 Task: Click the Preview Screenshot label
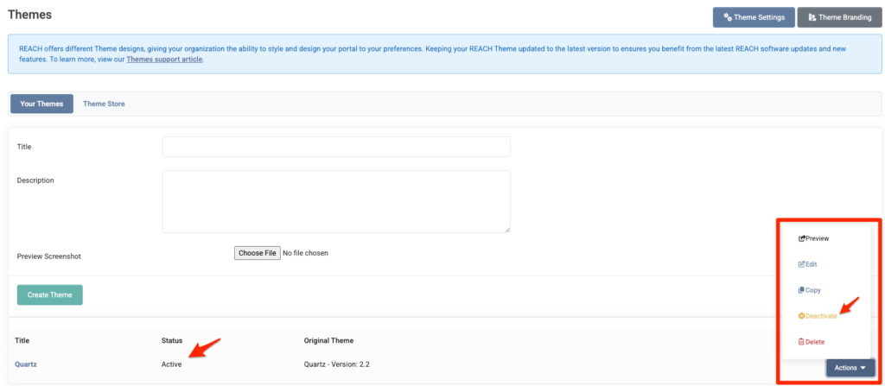tap(49, 256)
